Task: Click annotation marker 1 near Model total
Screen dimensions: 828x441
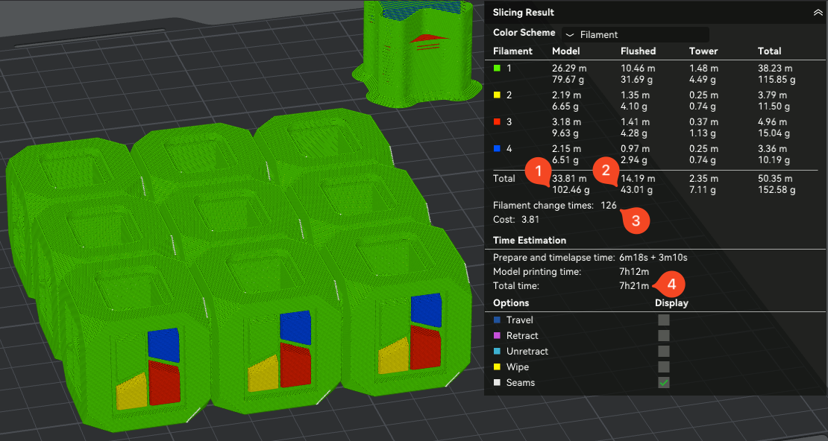Action: tap(538, 171)
